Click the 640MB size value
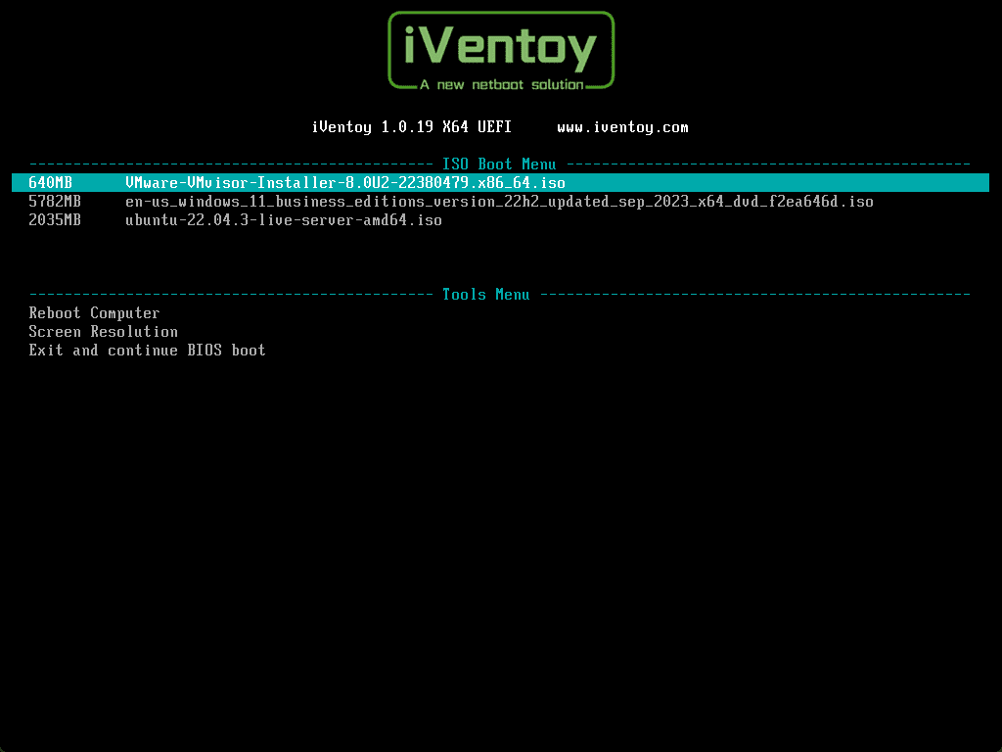 51,183
